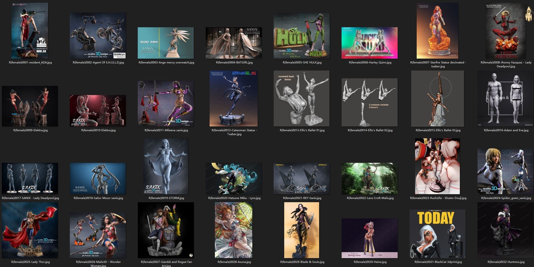Click filename R(female)0025-Lady Thor.jpg
This screenshot has width=534, height=267.
point(30,262)
